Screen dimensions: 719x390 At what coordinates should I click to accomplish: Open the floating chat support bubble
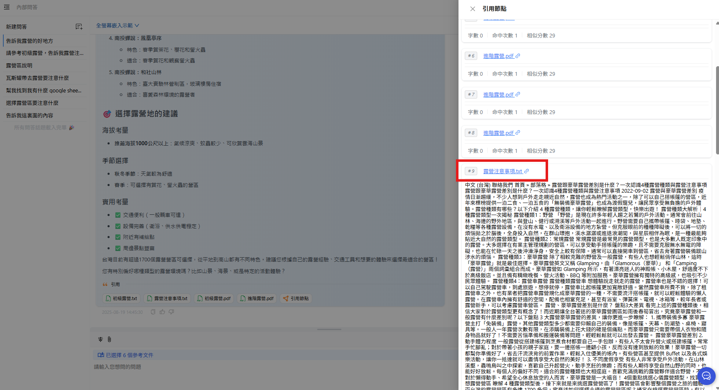pyautogui.click(x=706, y=376)
